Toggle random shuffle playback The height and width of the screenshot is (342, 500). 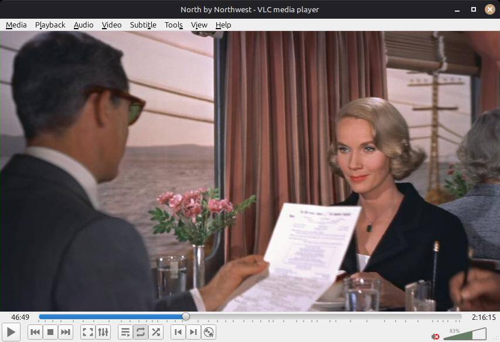tap(155, 332)
